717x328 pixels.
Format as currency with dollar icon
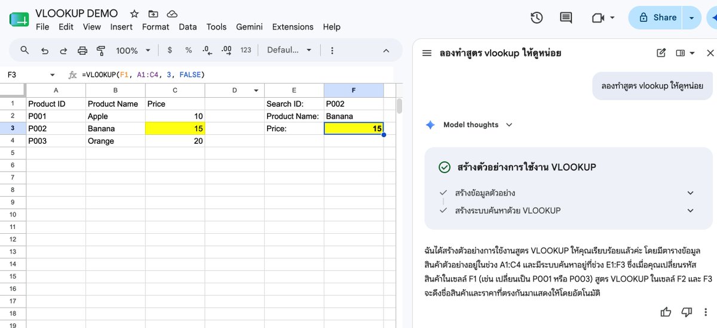point(170,51)
